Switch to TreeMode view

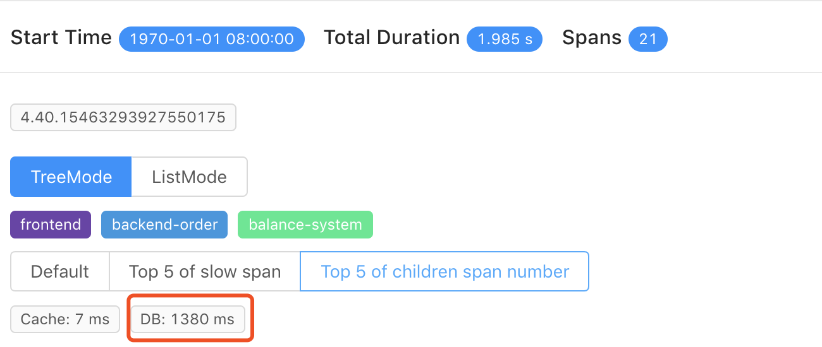(71, 177)
